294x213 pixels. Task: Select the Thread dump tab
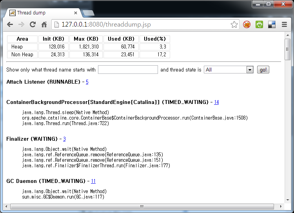(x=43, y=13)
